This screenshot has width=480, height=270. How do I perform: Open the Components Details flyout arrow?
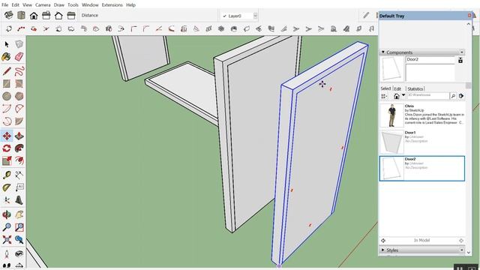point(461,96)
